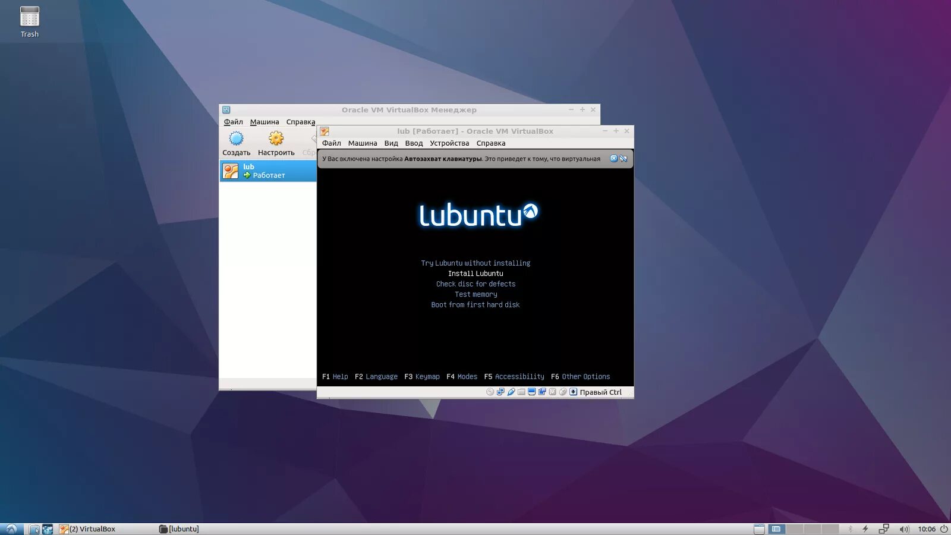Click the 10:06 clock in panel
This screenshot has height=535, width=951.
point(927,529)
